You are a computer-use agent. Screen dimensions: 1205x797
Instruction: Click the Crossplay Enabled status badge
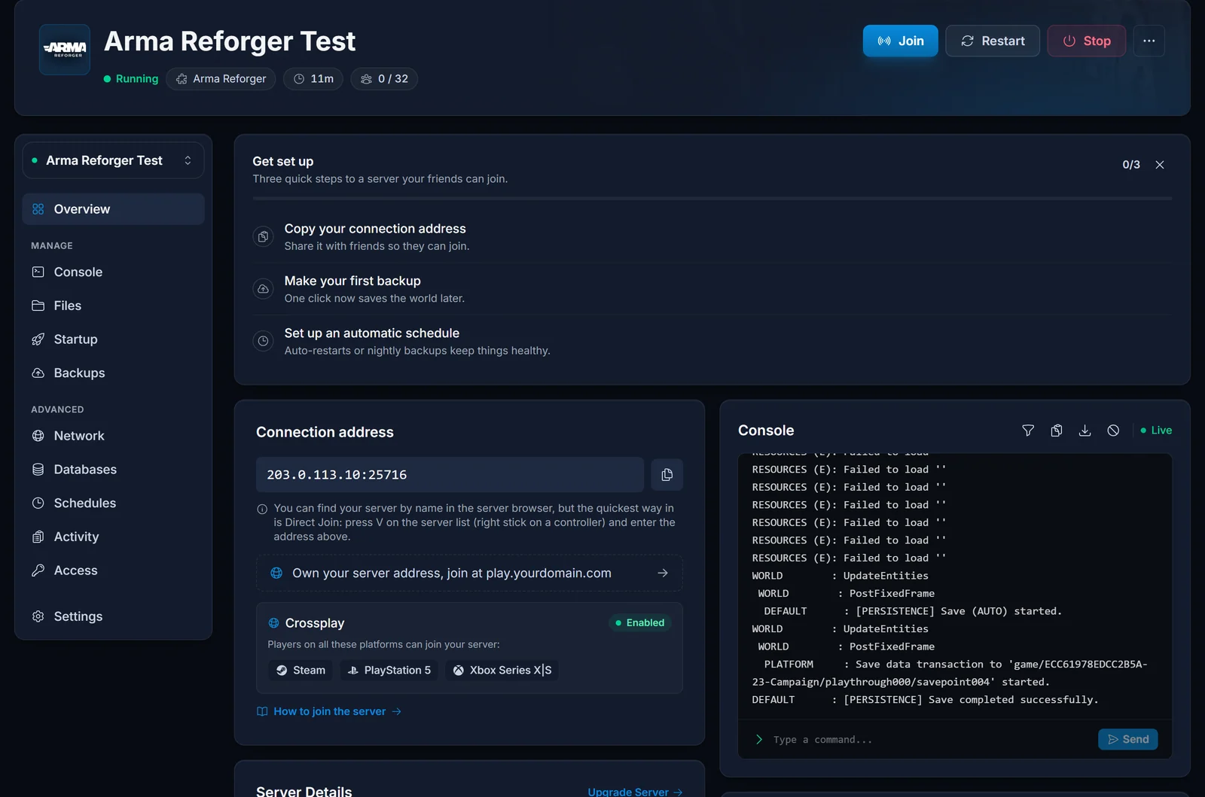(x=640, y=623)
